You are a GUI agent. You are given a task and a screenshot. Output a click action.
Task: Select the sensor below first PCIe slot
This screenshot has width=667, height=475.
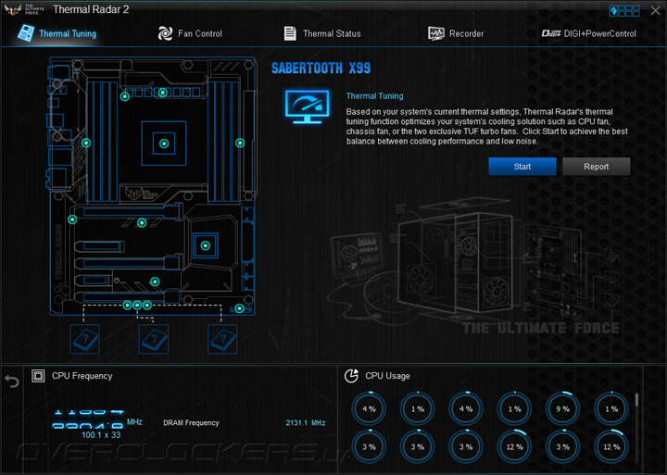(142, 222)
